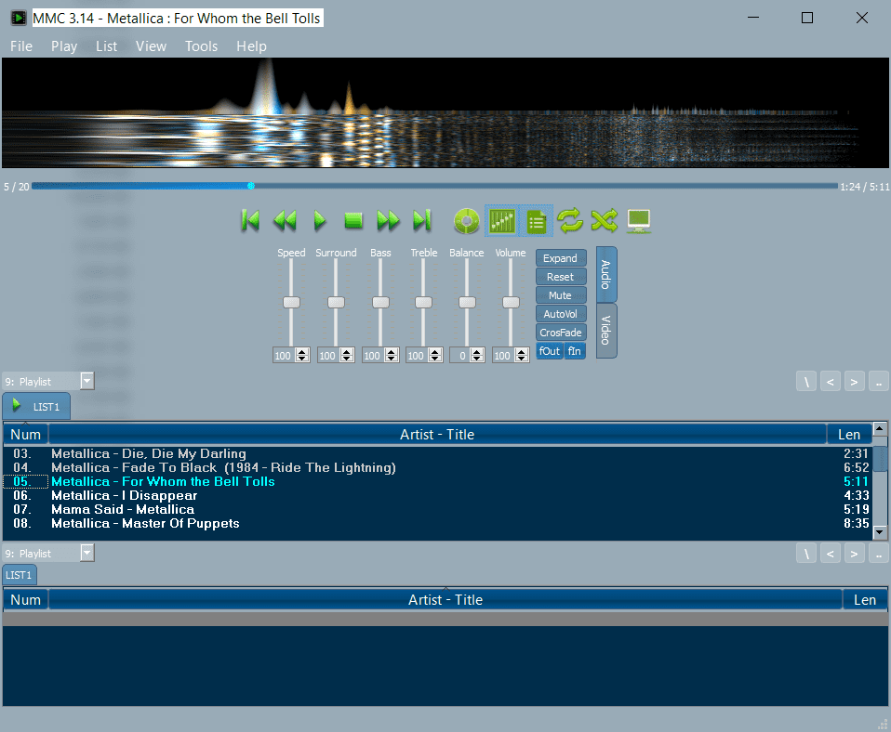Click the upper playlist Num header

pyautogui.click(x=25, y=434)
